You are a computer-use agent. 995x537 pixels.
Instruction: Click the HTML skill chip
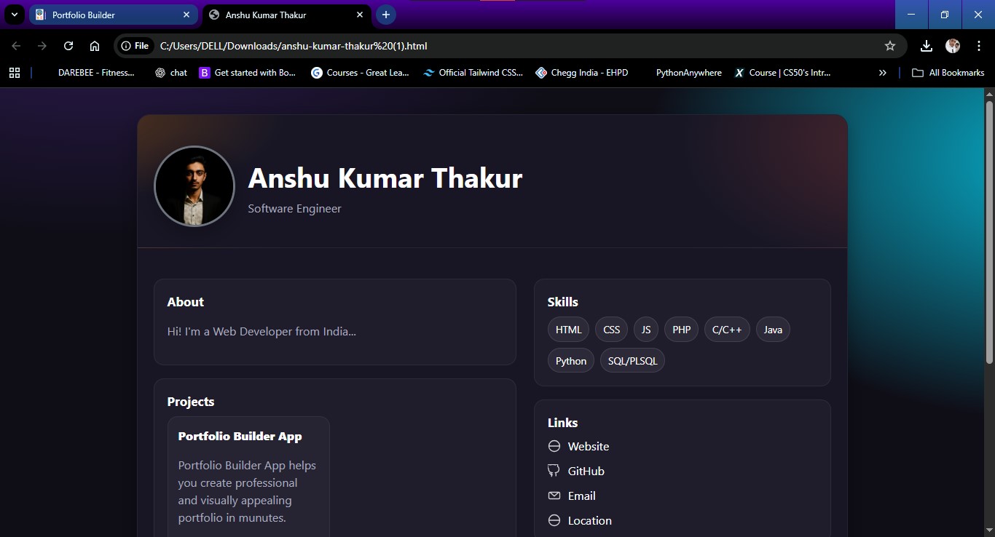point(568,330)
